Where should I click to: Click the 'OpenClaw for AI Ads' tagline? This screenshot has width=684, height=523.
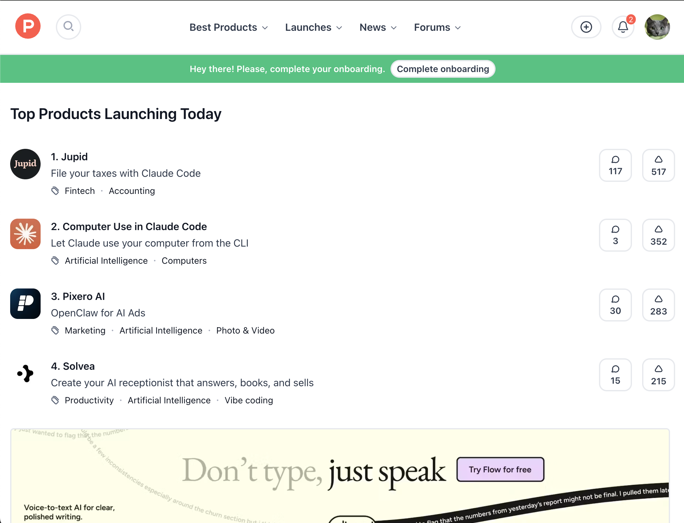pyautogui.click(x=98, y=313)
